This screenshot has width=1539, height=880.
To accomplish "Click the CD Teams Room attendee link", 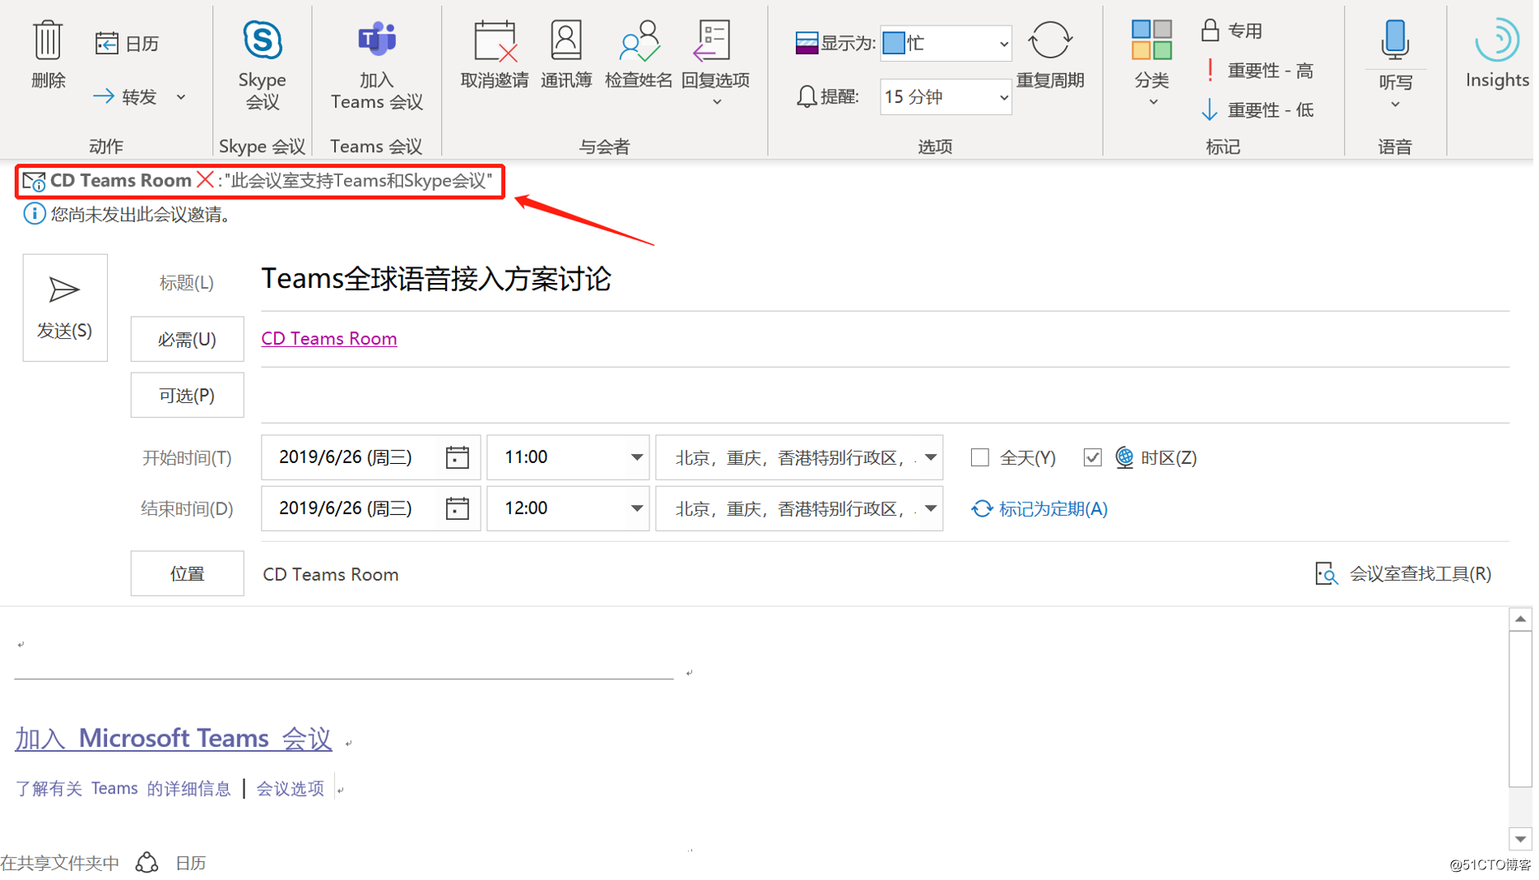I will pyautogui.click(x=330, y=339).
